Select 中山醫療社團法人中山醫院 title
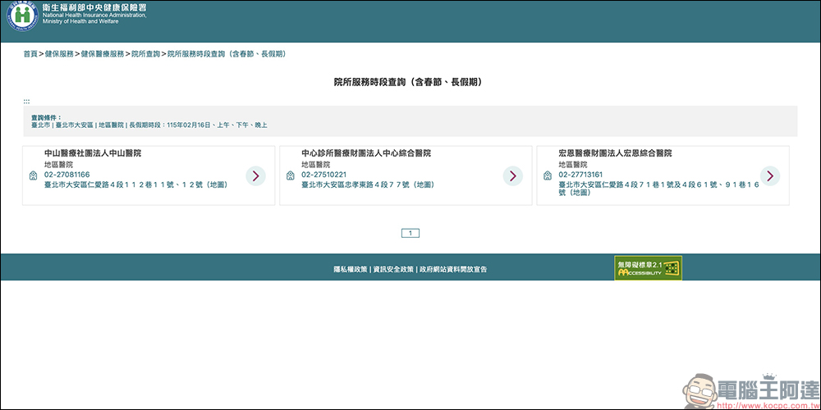Image resolution: width=821 pixels, height=410 pixels. coord(93,153)
